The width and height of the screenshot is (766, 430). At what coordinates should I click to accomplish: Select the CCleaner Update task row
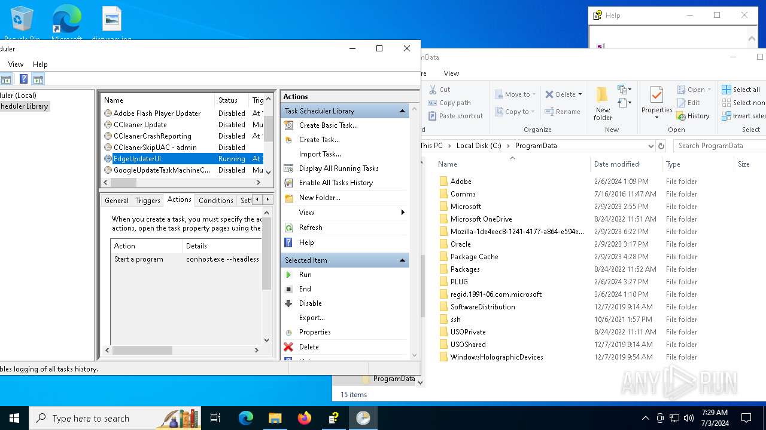pos(183,125)
